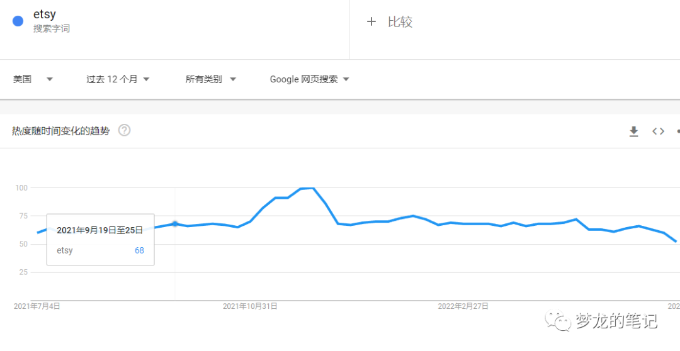Click the etsy search term
Screen dimensions: 680x351
click(45, 14)
